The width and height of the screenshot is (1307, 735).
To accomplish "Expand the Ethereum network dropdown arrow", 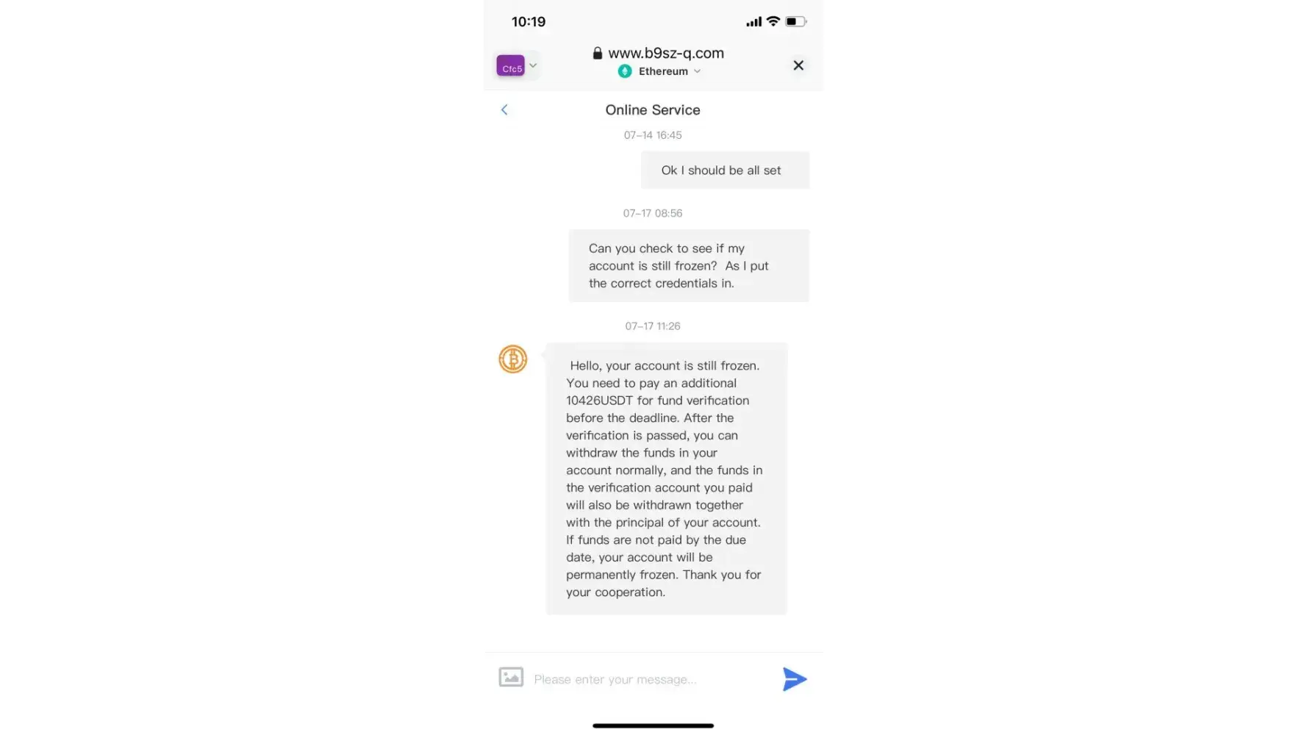I will click(x=697, y=71).
